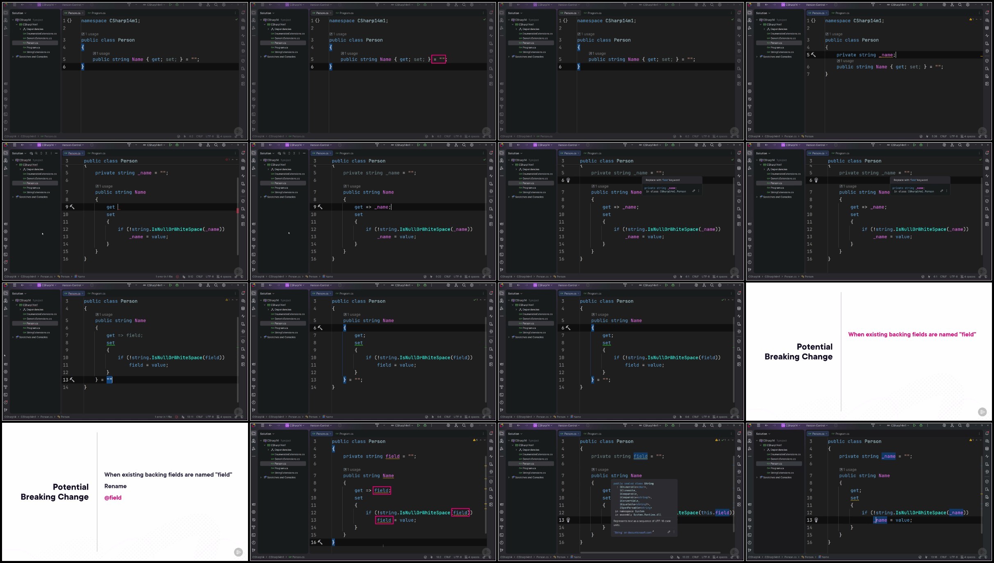Toggle Git tool window in 7-line code frame
The width and height of the screenshot is (994, 563).
pos(750,130)
